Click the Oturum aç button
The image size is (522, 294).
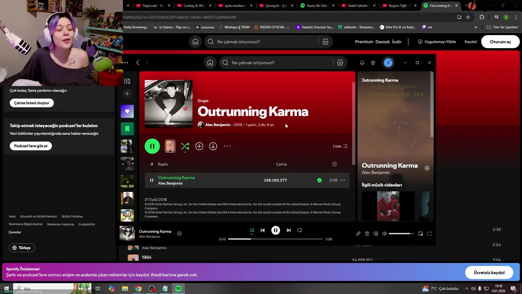click(500, 42)
